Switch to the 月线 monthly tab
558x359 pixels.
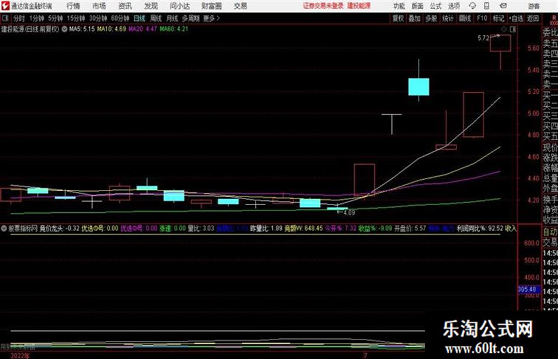pos(172,18)
